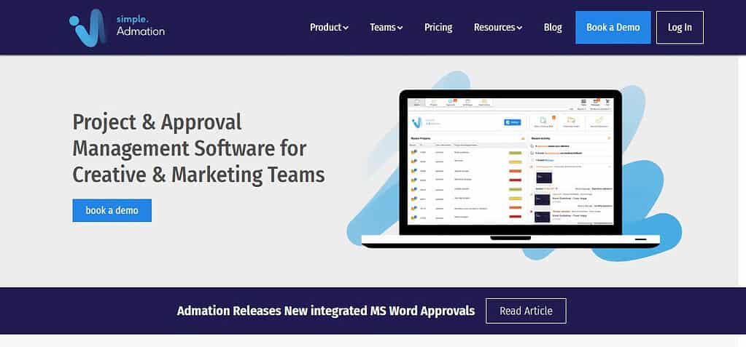Open the Pricing page
The image size is (746, 347).
[438, 28]
